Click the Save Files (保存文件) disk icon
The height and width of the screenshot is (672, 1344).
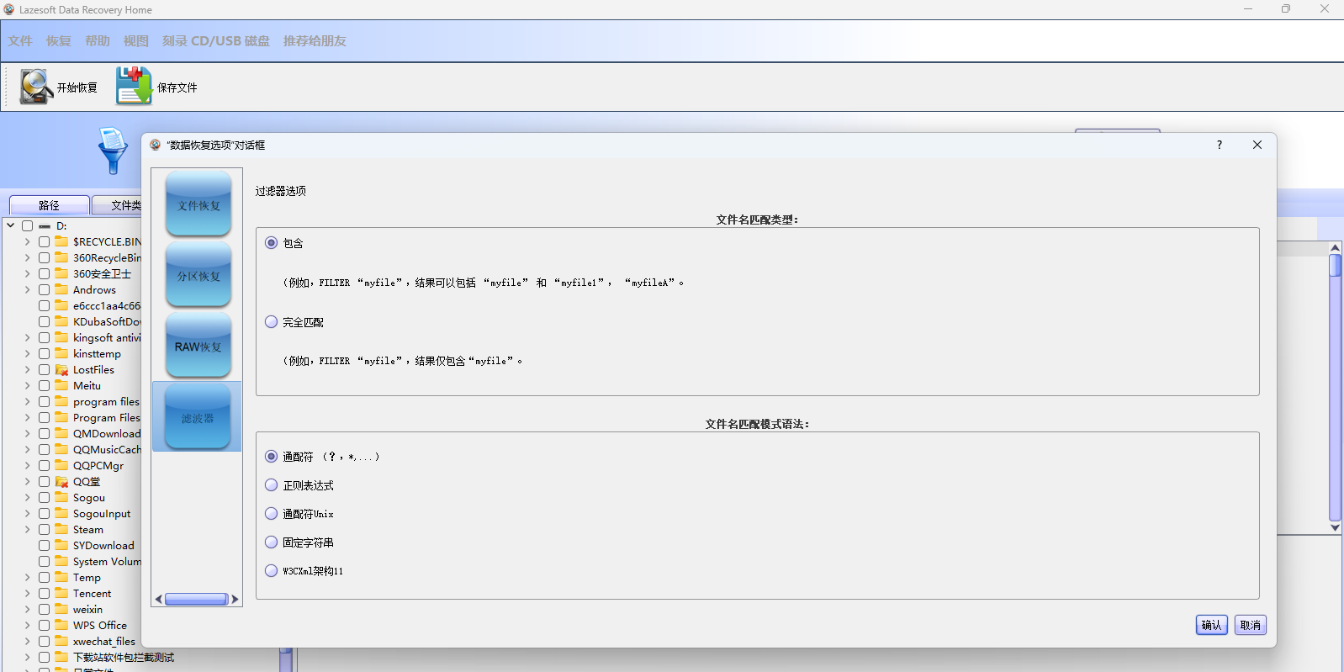point(134,86)
